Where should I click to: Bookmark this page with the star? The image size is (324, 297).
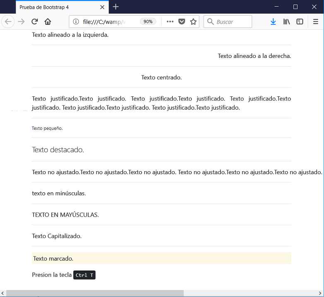tap(193, 22)
